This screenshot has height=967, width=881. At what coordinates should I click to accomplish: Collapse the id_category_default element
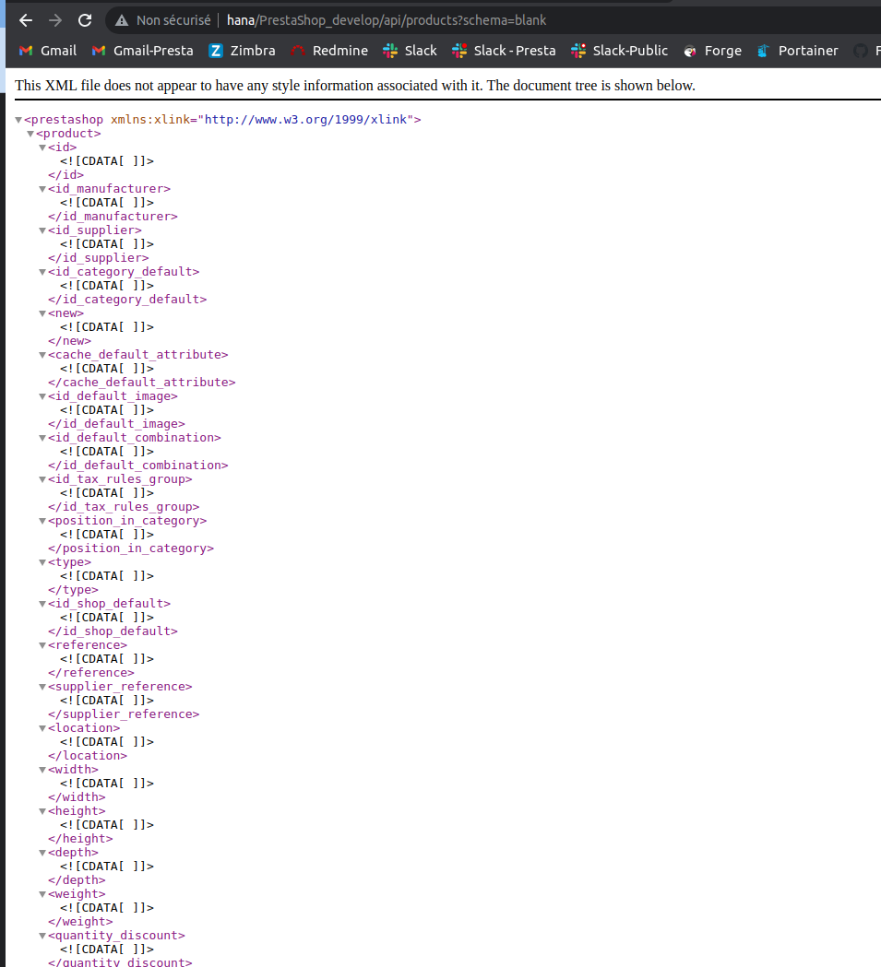(42, 271)
